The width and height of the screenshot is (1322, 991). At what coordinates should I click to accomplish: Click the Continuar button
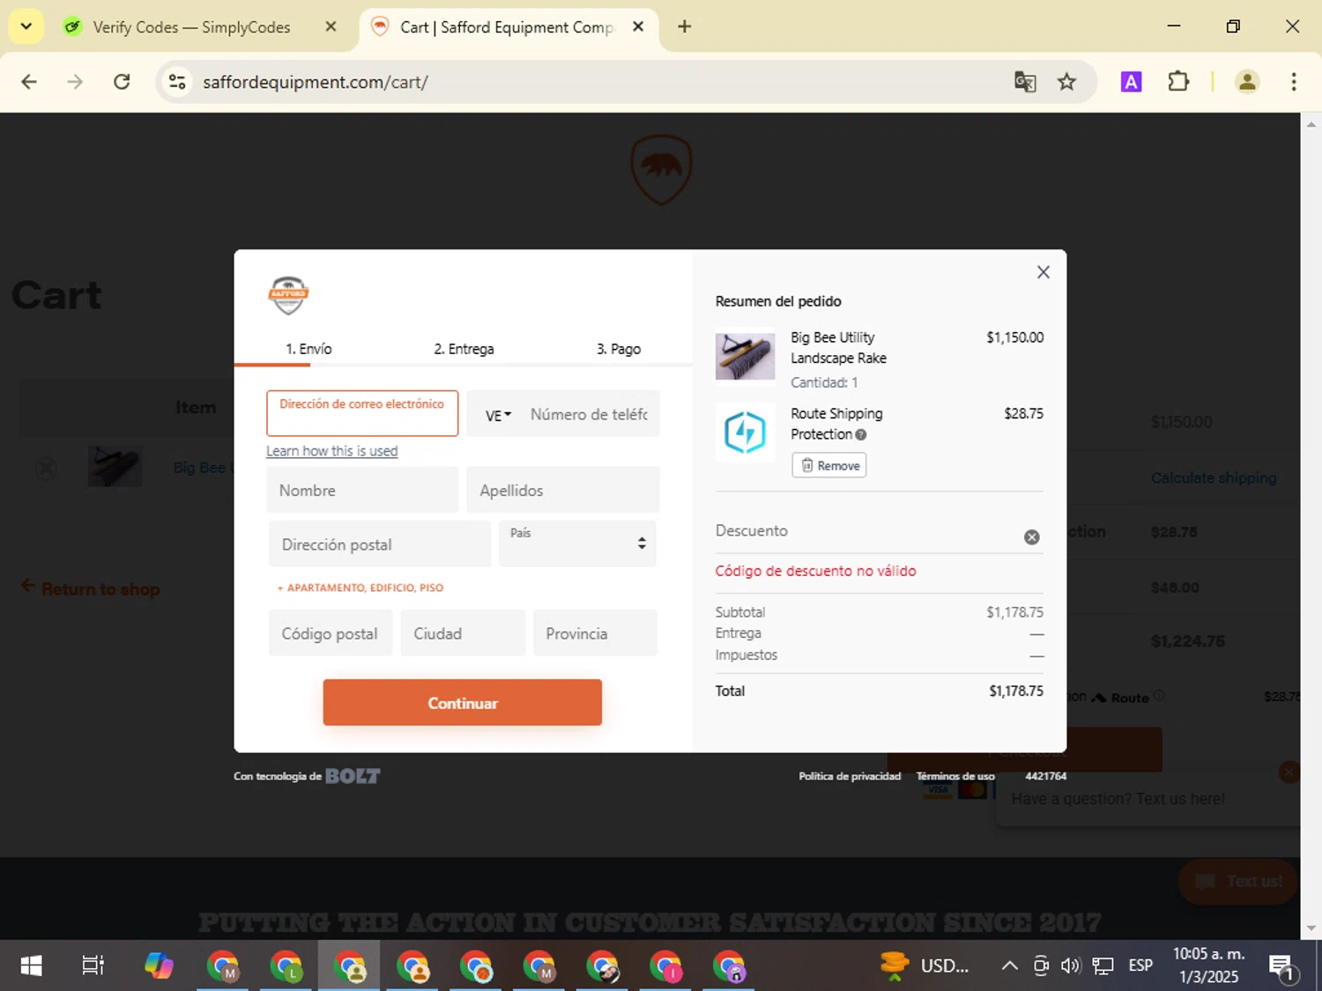coord(463,702)
